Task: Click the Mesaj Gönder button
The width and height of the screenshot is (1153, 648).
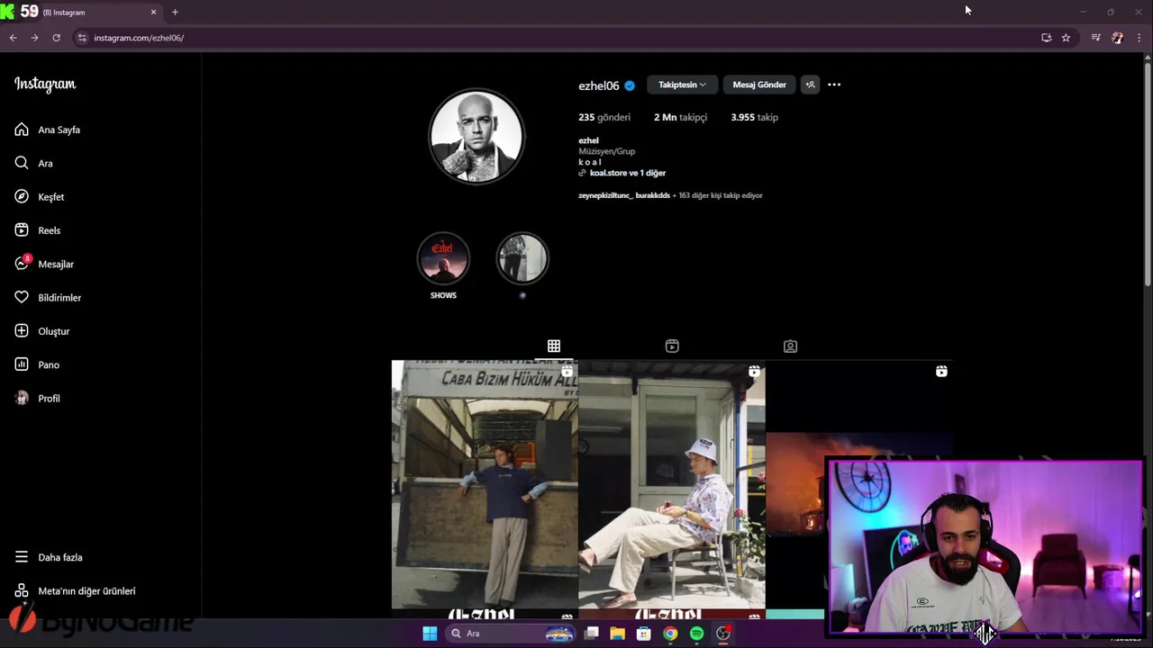Action: [759, 85]
